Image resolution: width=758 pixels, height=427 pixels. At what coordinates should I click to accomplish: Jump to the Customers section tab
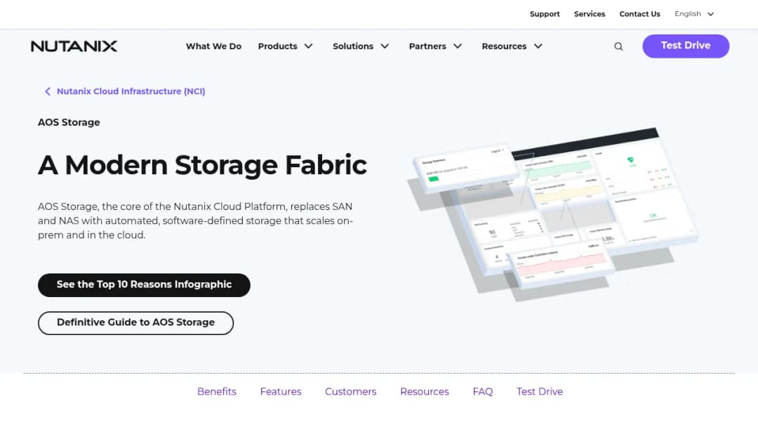[x=350, y=392]
